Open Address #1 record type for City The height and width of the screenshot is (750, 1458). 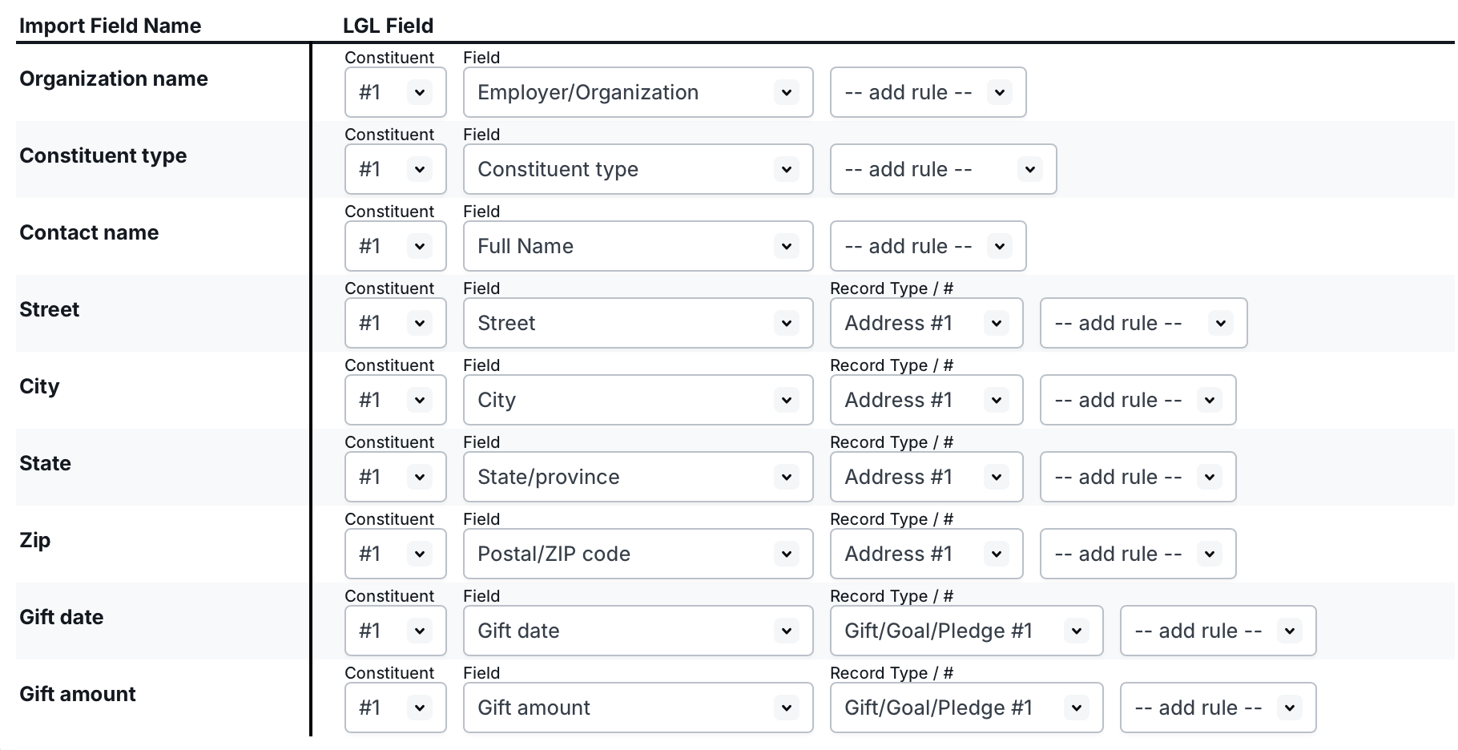926,400
